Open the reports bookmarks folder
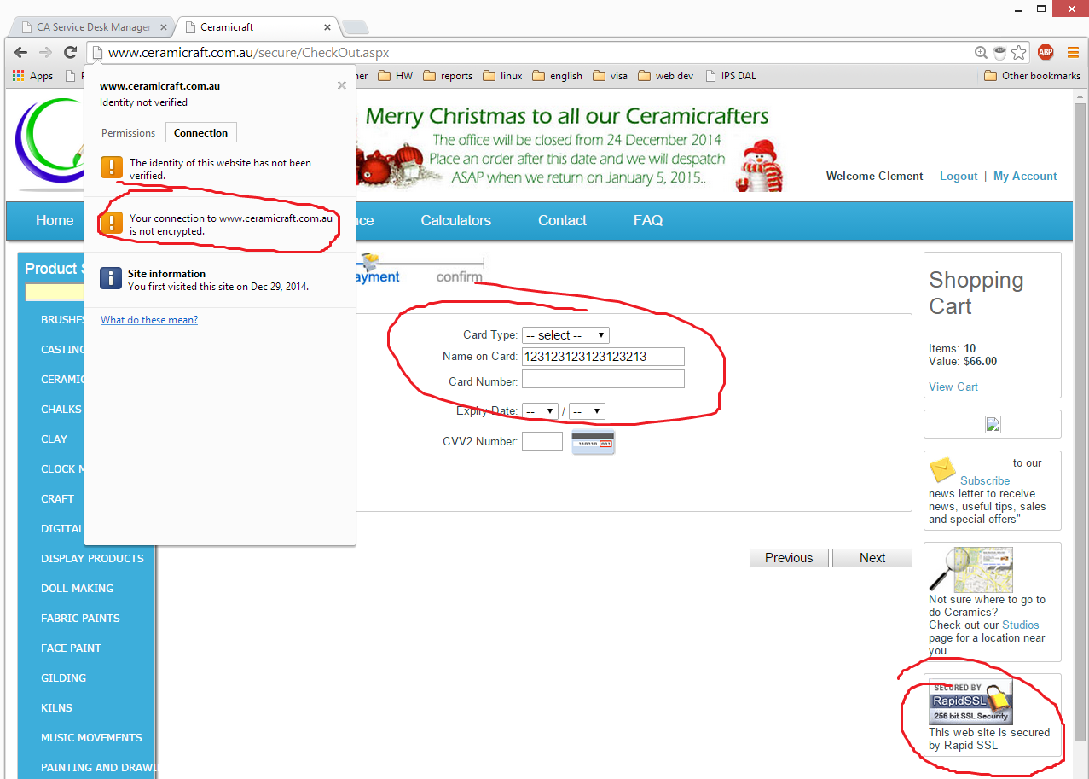1089x779 pixels. (447, 76)
